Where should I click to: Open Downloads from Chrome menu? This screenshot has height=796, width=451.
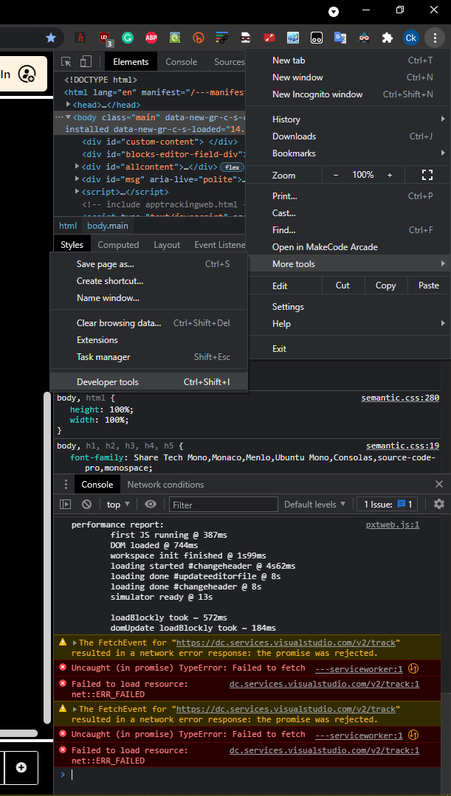click(348, 136)
